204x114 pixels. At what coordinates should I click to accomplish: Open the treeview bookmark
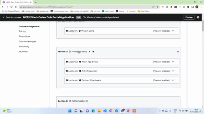(131, 11)
